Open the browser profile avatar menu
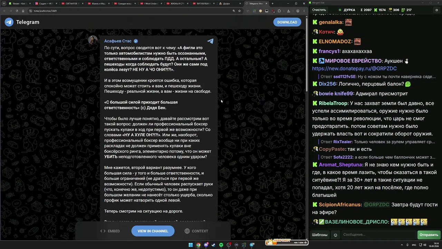 [x=298, y=11]
